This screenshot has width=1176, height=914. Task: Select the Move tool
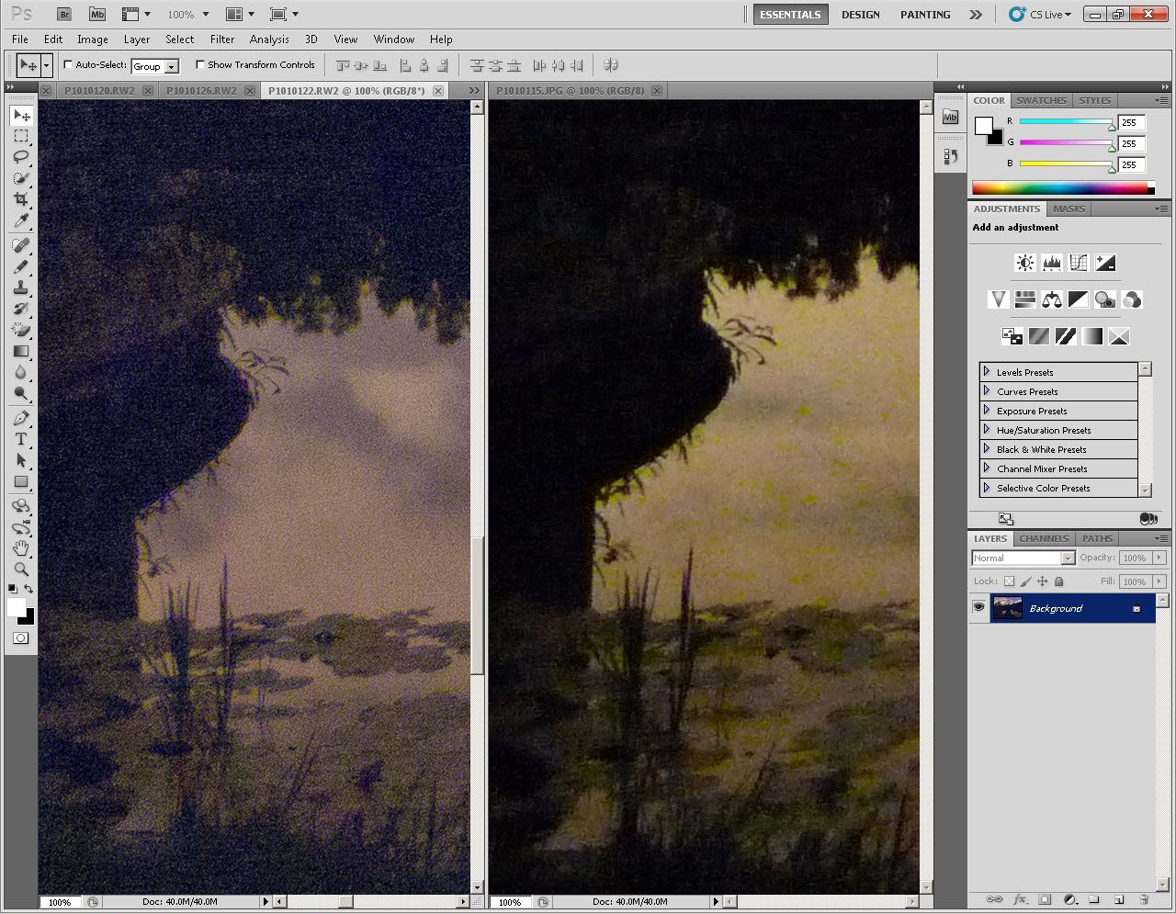[x=21, y=115]
